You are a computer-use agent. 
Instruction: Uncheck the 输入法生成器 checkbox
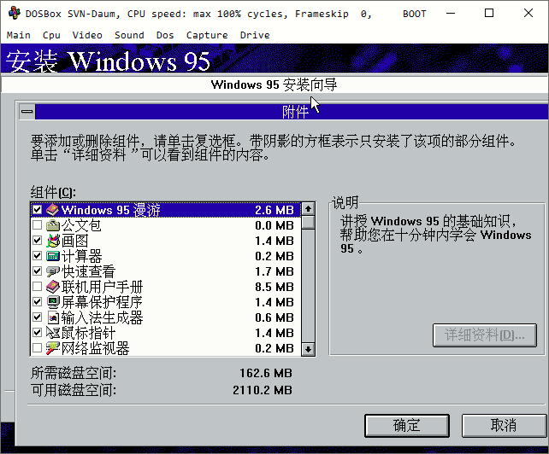pos(37,317)
